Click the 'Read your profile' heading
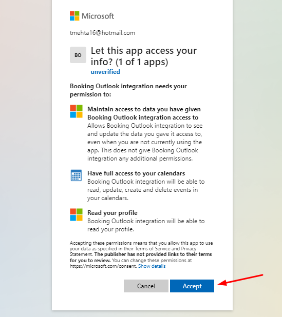282x317 pixels. 112,213
